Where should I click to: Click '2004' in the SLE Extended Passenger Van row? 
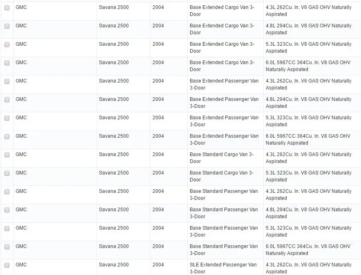click(x=158, y=265)
